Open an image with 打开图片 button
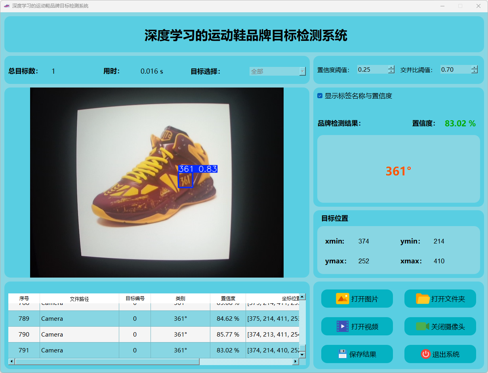The image size is (488, 373). (357, 299)
